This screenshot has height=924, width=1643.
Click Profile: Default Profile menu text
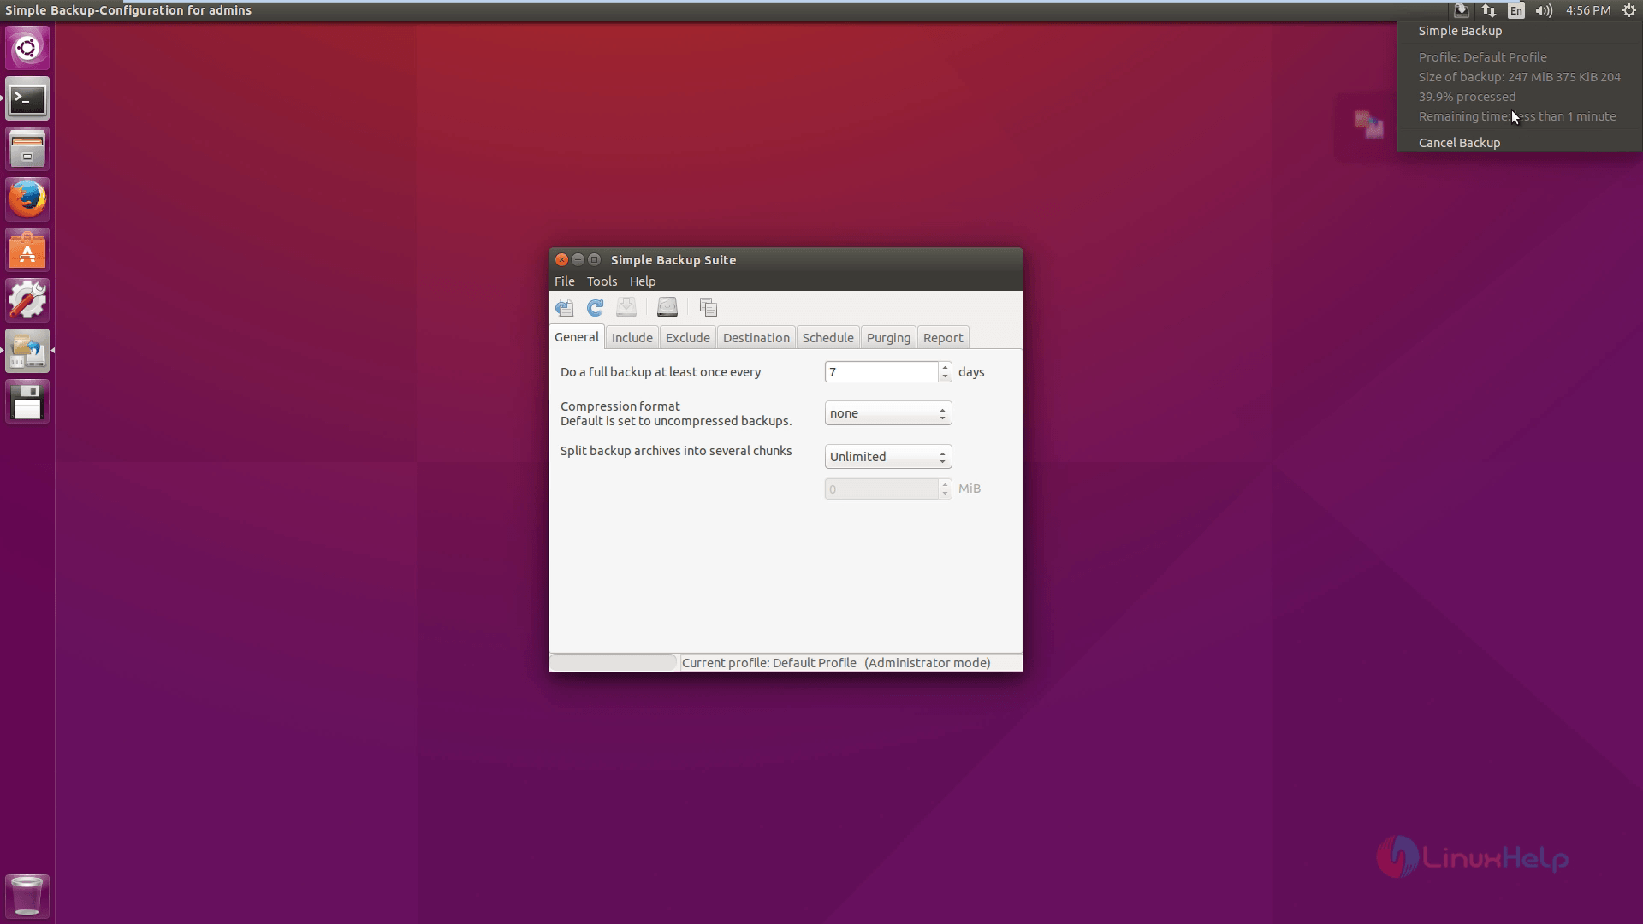1483,57
